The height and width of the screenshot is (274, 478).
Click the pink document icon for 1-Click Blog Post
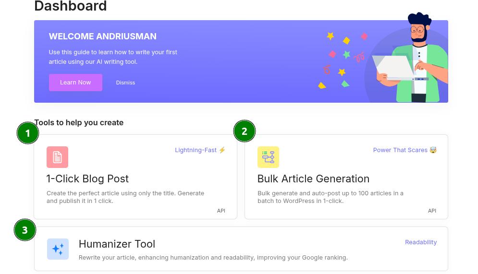click(x=57, y=157)
